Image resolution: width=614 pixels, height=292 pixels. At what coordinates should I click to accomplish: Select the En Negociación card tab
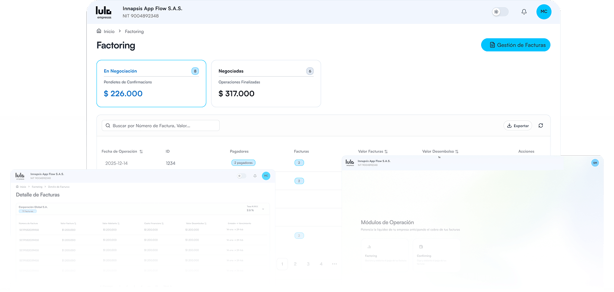pyautogui.click(x=151, y=83)
